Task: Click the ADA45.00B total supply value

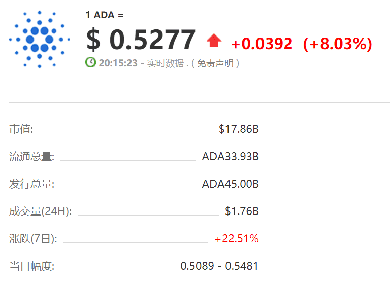Action: 230,184
